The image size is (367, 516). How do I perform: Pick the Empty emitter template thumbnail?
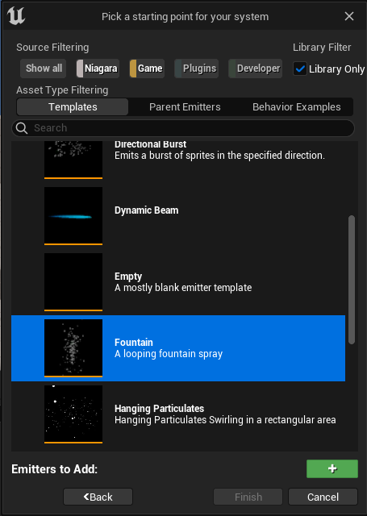(73, 282)
